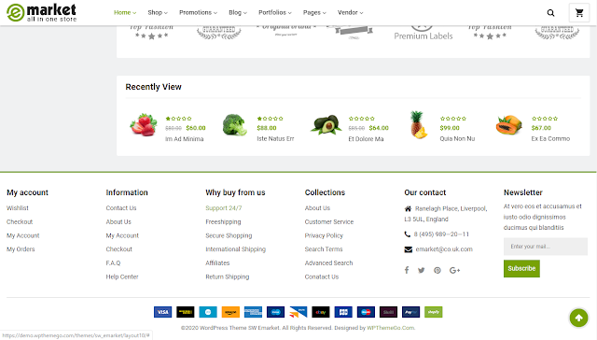Click the American Express payment icon

[x=253, y=312]
